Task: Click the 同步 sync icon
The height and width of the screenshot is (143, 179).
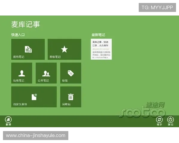Action: tap(159, 120)
